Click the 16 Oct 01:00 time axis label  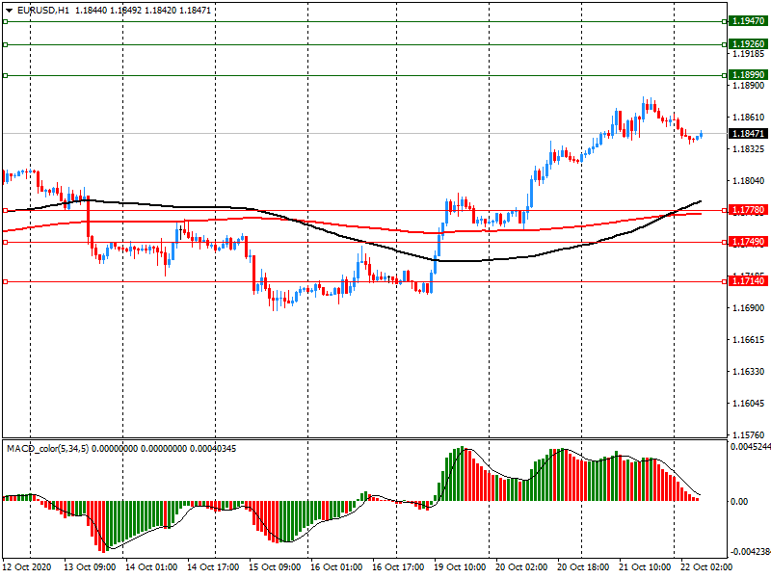coord(336,567)
